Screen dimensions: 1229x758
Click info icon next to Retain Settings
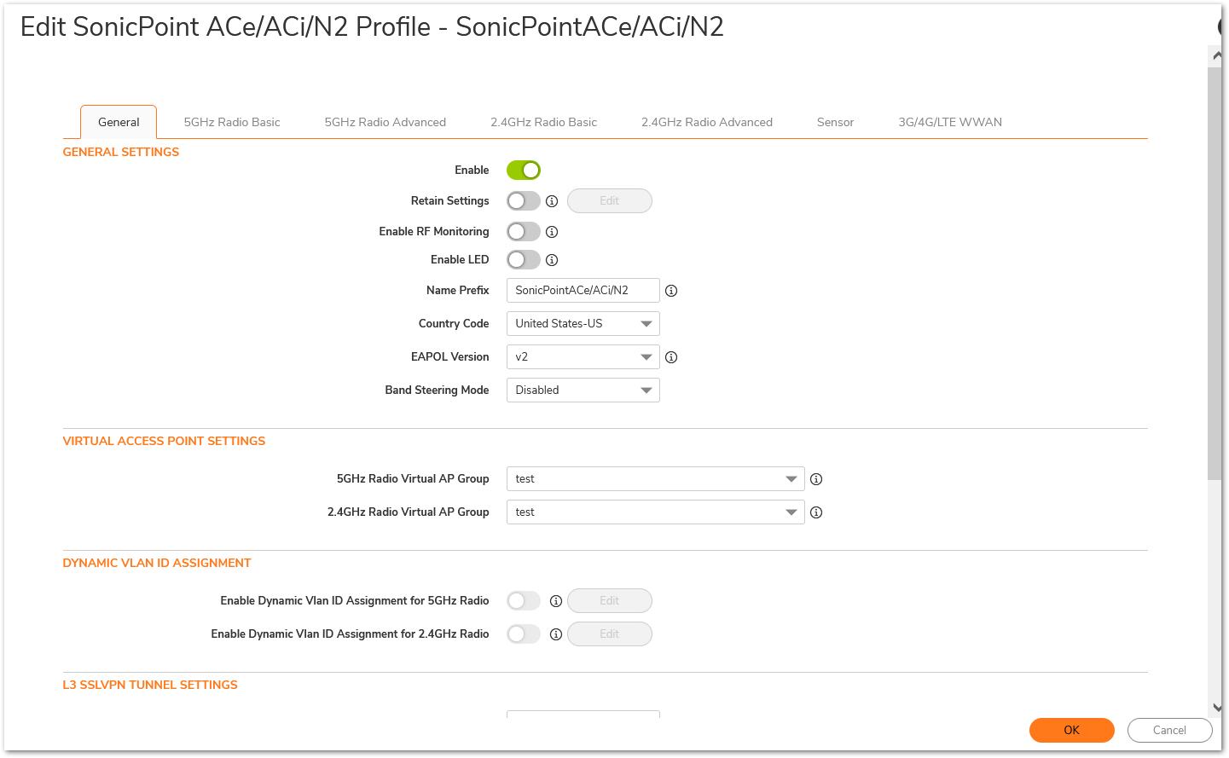pyautogui.click(x=552, y=201)
